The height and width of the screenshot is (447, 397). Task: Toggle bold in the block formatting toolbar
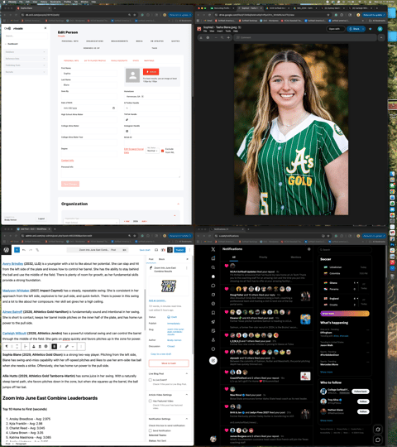(54, 346)
